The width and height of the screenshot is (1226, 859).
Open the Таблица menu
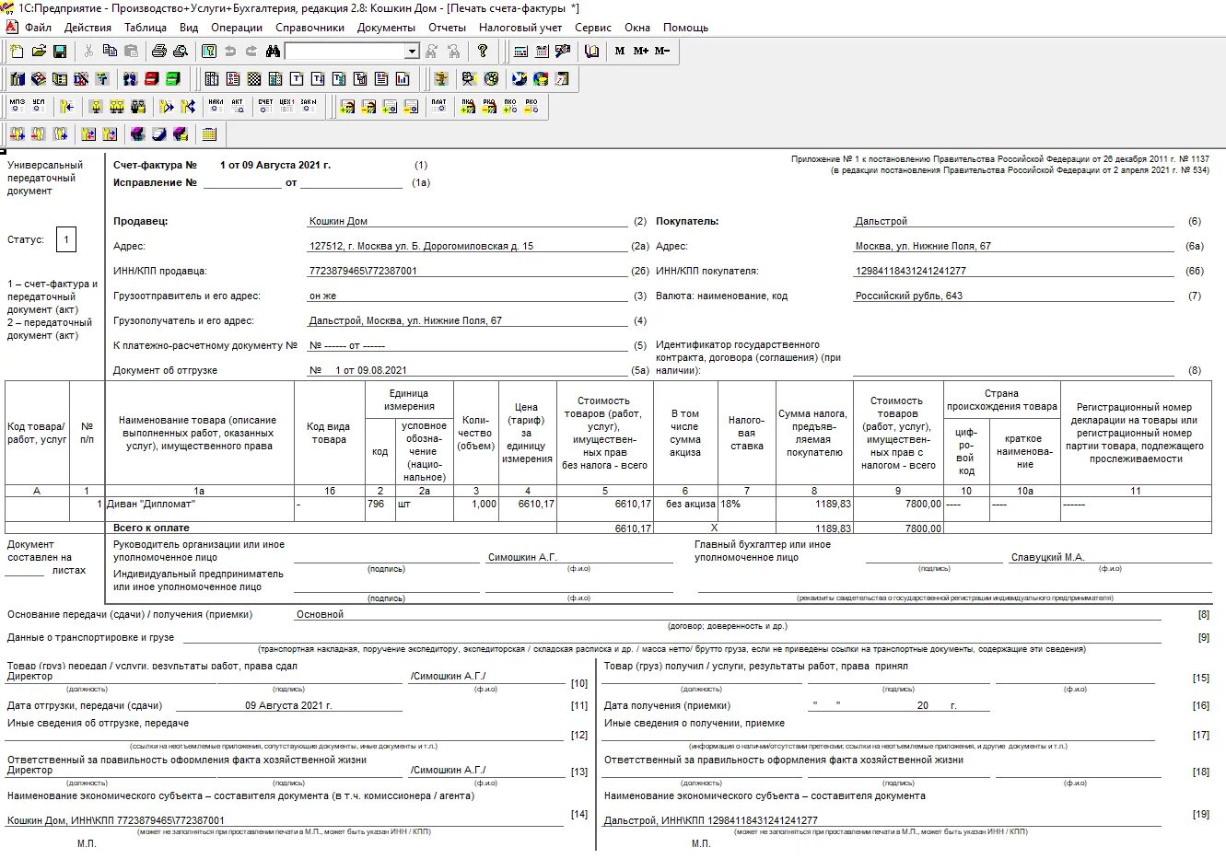pos(146,28)
